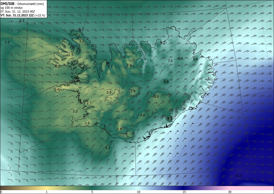The width and height of the screenshot is (274, 194).
Task: Click the colour scale tick labeled 5
Action: tap(92, 192)
